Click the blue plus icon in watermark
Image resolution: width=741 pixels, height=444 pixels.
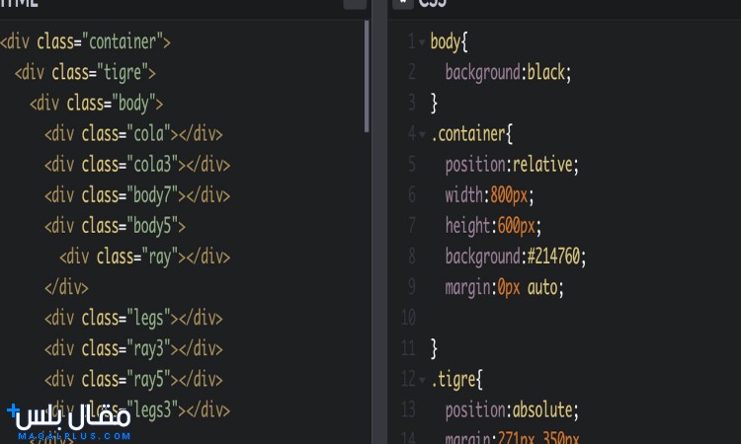point(13,409)
